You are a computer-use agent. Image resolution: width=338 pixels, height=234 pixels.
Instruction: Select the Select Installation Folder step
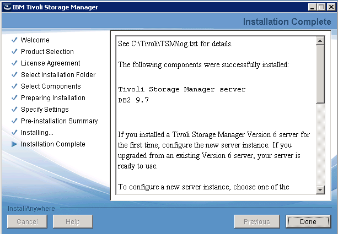(x=58, y=75)
